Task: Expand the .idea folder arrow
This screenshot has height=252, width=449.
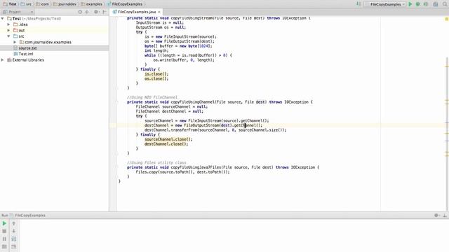Action: (x=8, y=24)
